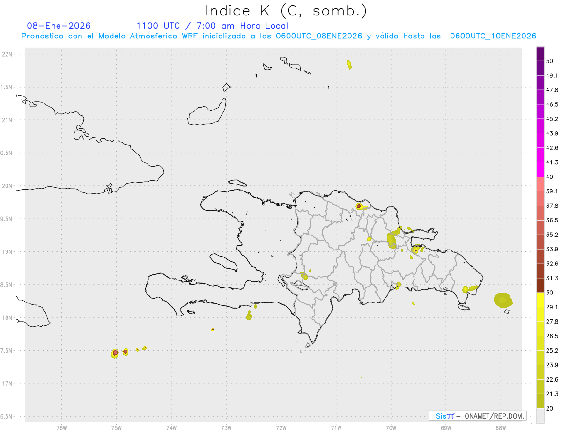Click the colorbar value '46.5'
562x434 pixels.
(553, 104)
